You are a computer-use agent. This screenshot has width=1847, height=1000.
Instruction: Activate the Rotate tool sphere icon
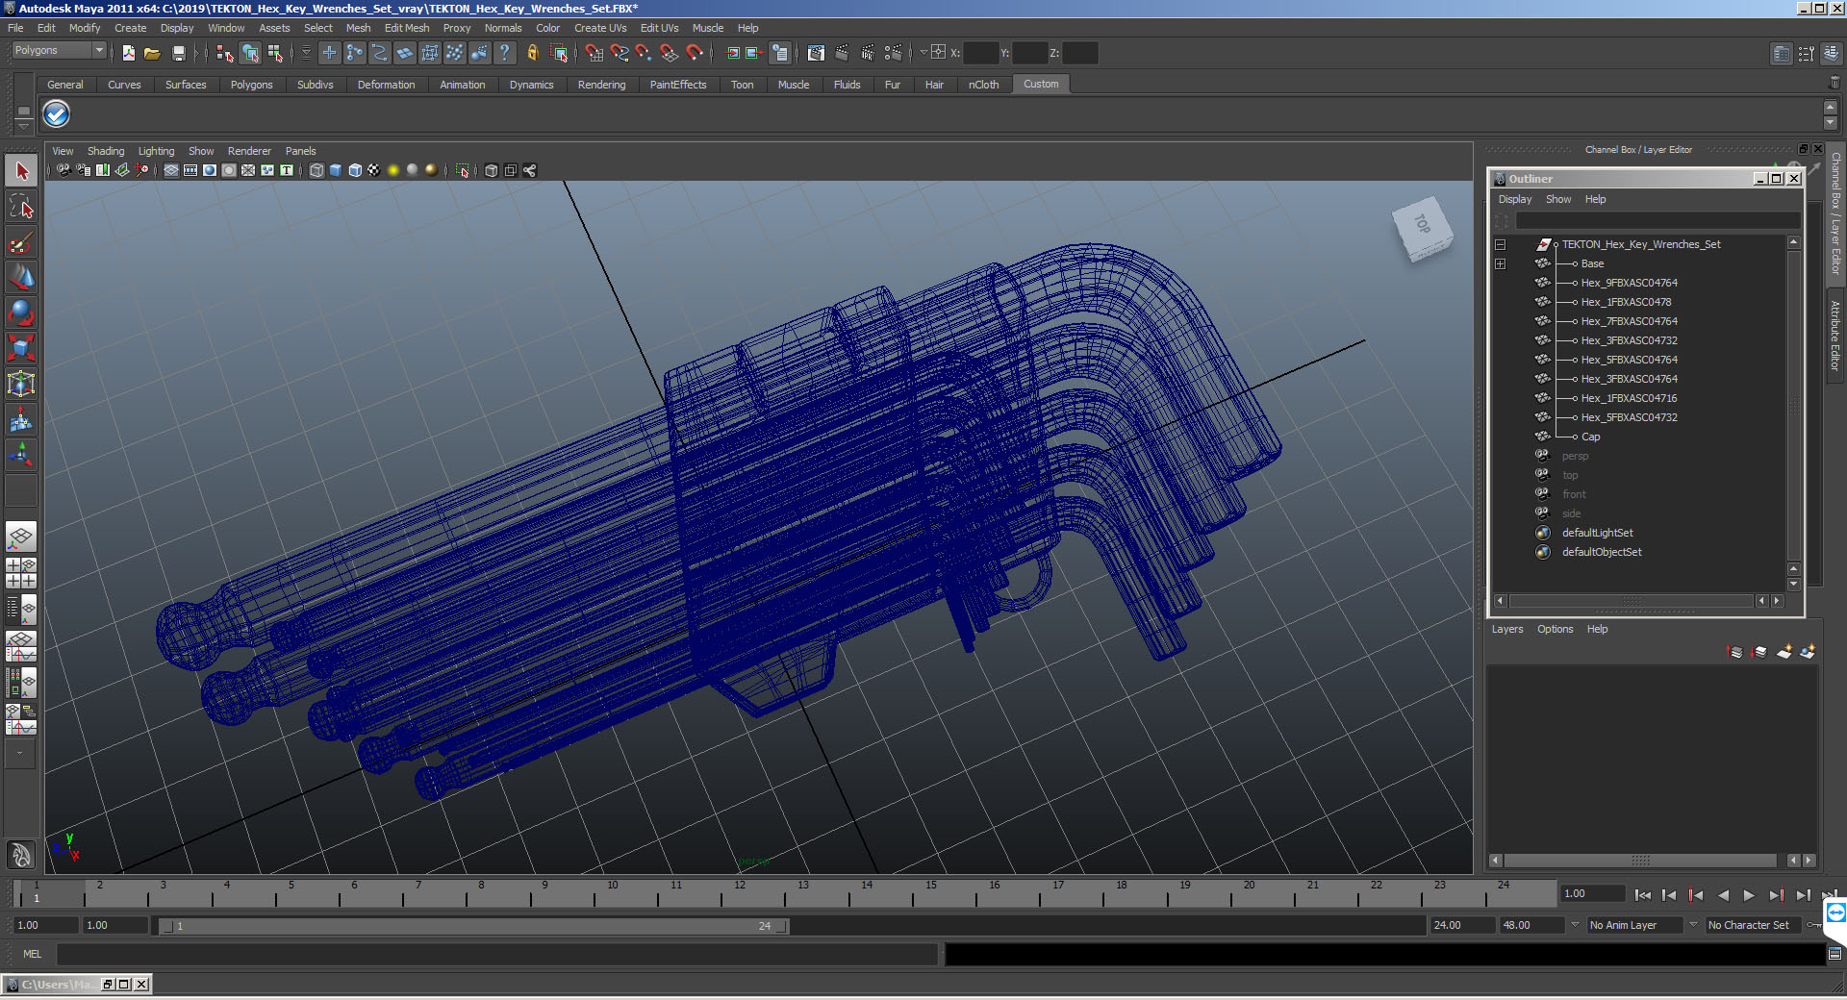coord(21,312)
